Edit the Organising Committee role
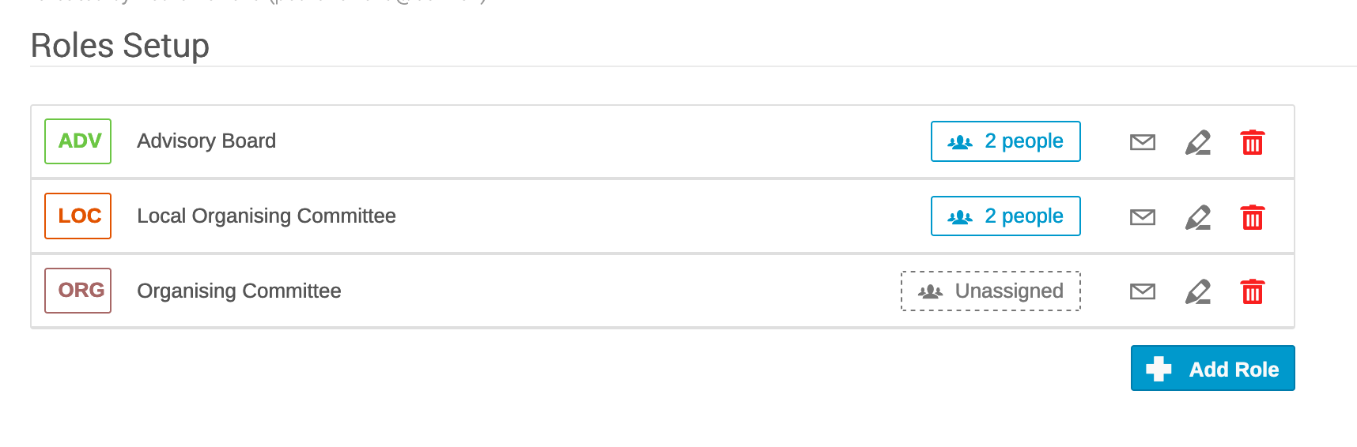1357x447 pixels. click(1198, 291)
